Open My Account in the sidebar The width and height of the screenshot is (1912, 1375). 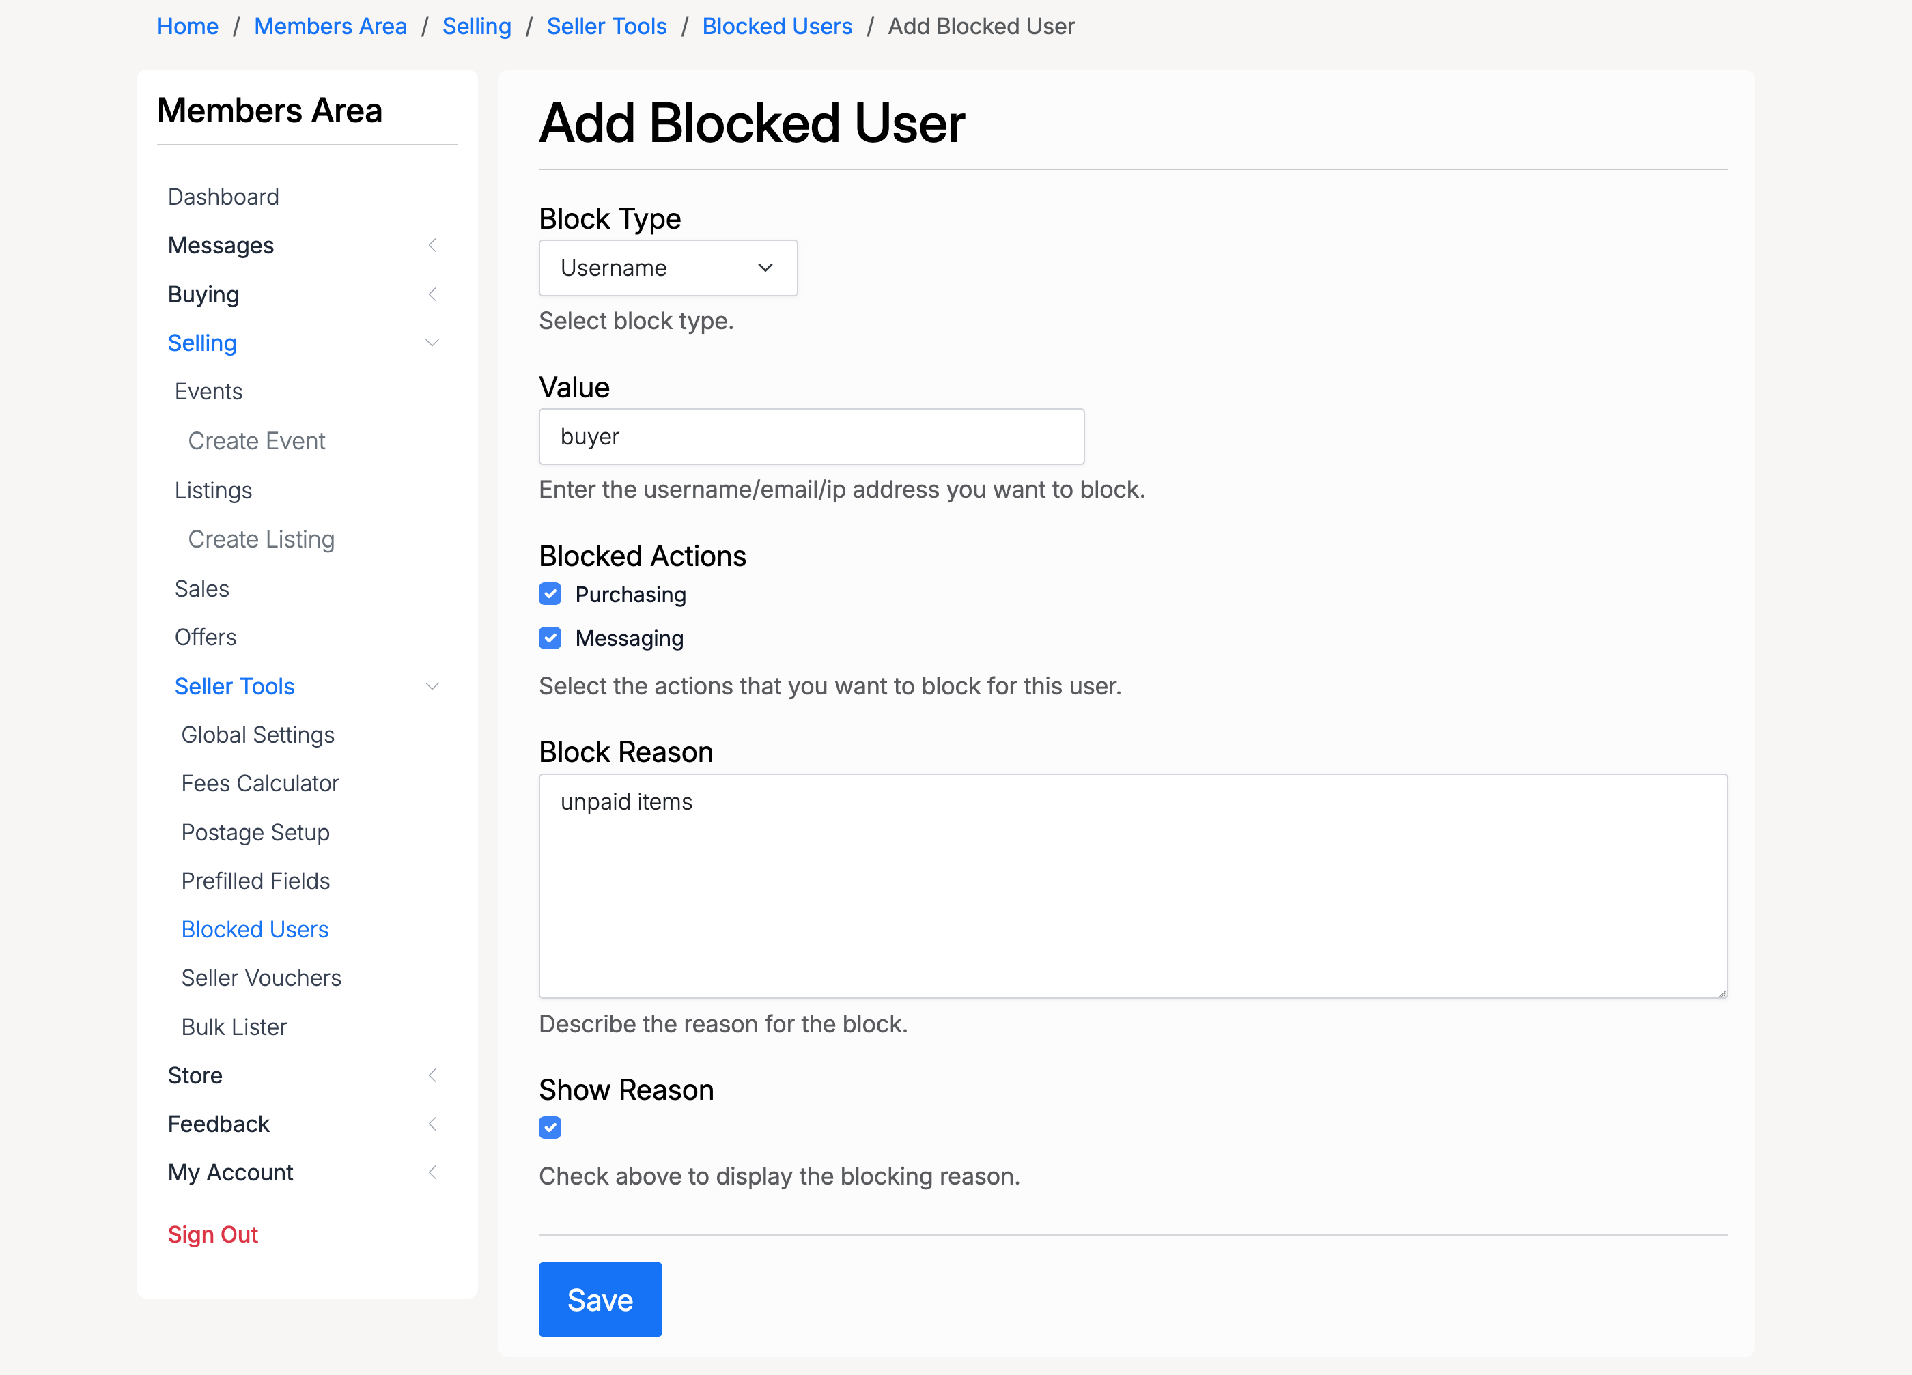tap(230, 1173)
